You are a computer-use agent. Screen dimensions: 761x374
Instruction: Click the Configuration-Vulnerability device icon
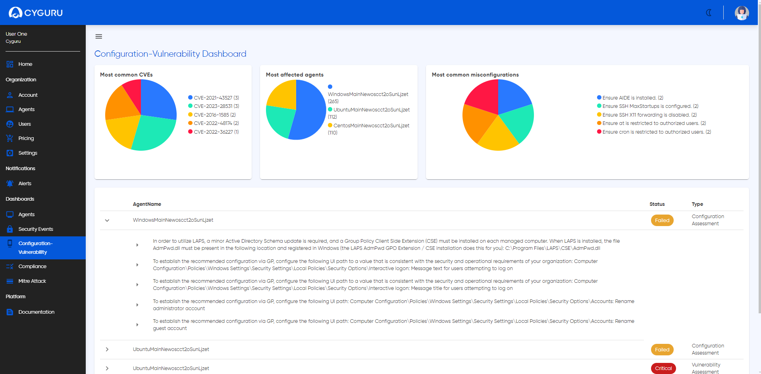pyautogui.click(x=10, y=244)
